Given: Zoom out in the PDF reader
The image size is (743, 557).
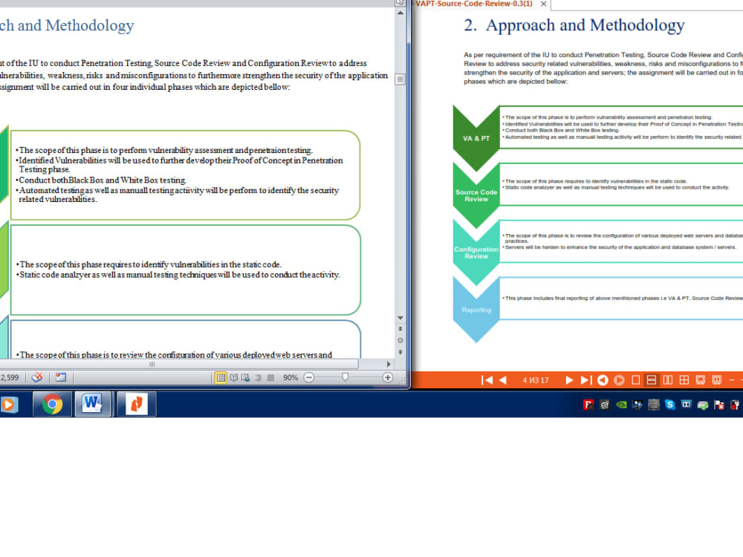Looking at the screenshot, I should point(732,380).
